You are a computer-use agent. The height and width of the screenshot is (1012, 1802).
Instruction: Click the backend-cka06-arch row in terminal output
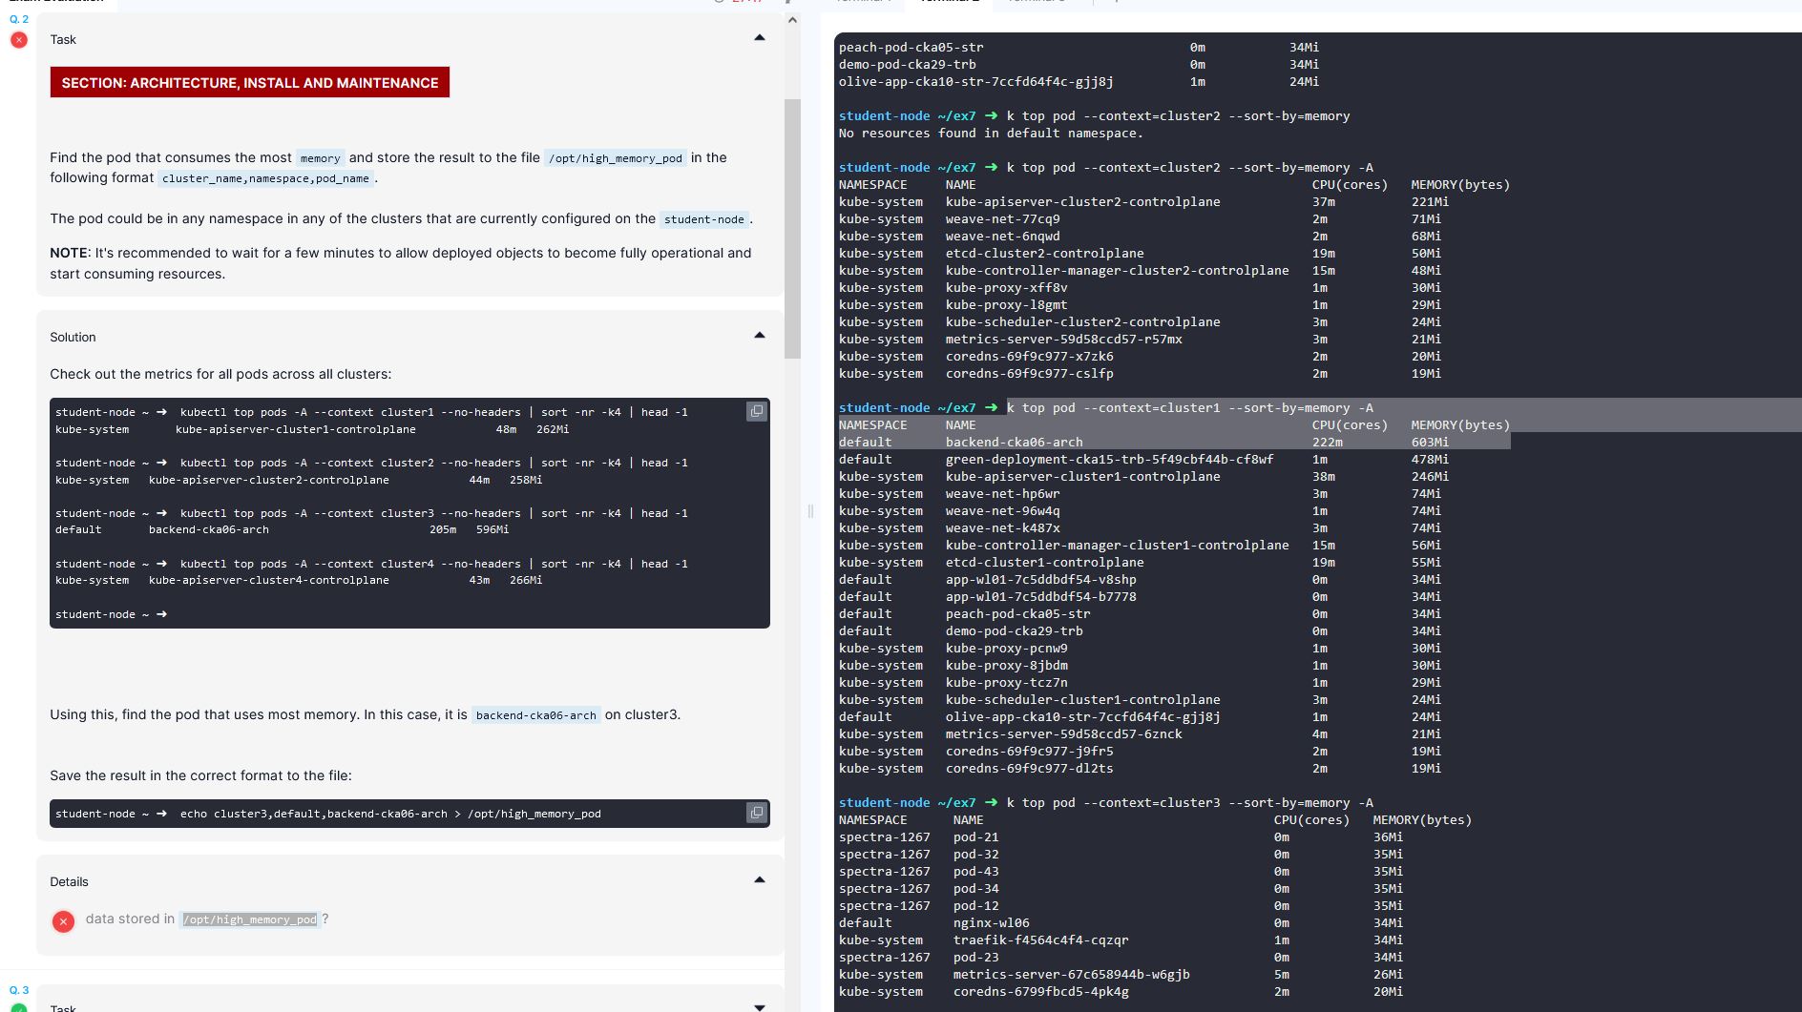click(x=1014, y=443)
